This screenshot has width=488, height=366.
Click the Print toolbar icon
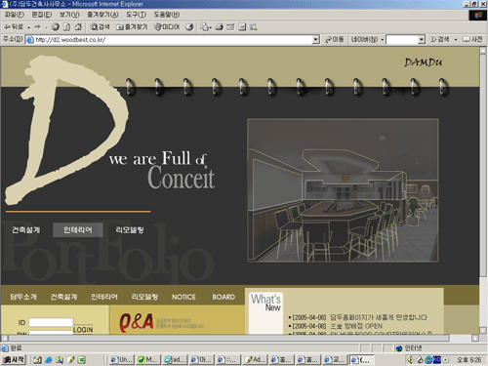[220, 27]
